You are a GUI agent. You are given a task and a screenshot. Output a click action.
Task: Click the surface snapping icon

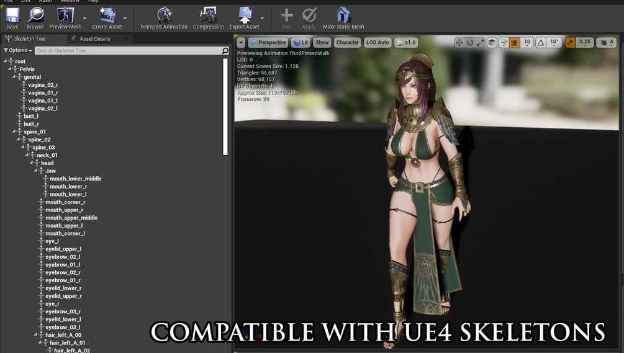point(504,43)
